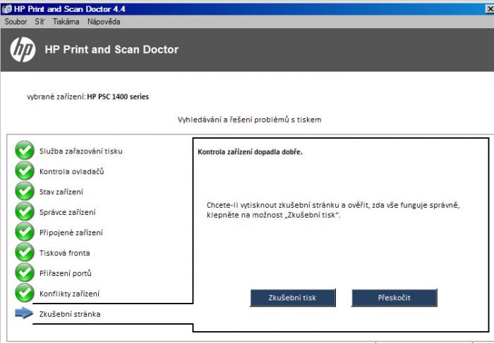The height and width of the screenshot is (343, 494).
Task: Open the Nápověda menu
Action: point(104,22)
